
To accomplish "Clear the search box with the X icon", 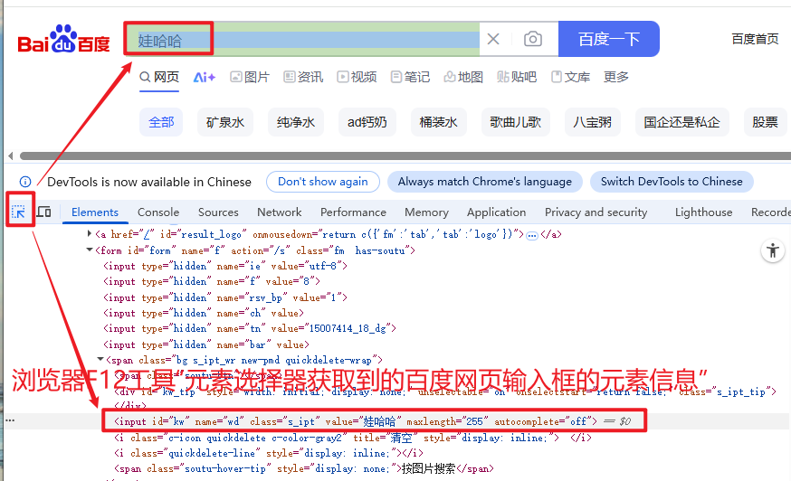I will [x=493, y=39].
